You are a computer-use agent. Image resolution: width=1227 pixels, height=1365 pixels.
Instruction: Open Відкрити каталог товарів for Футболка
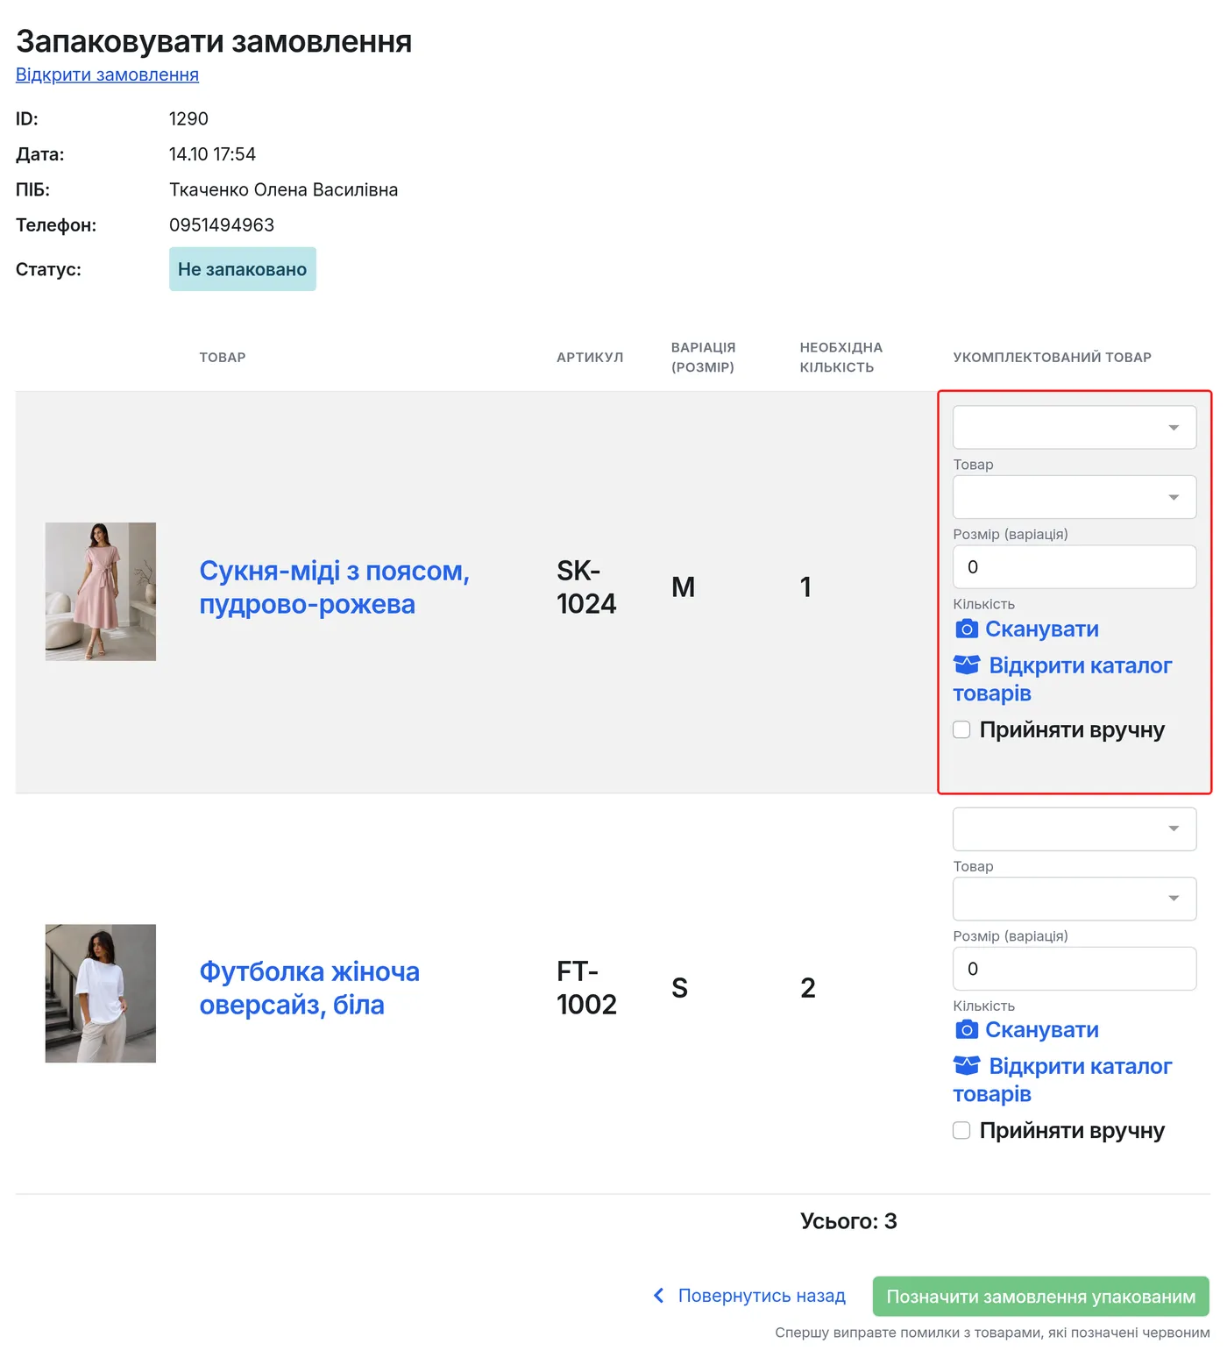pos(1062,1080)
